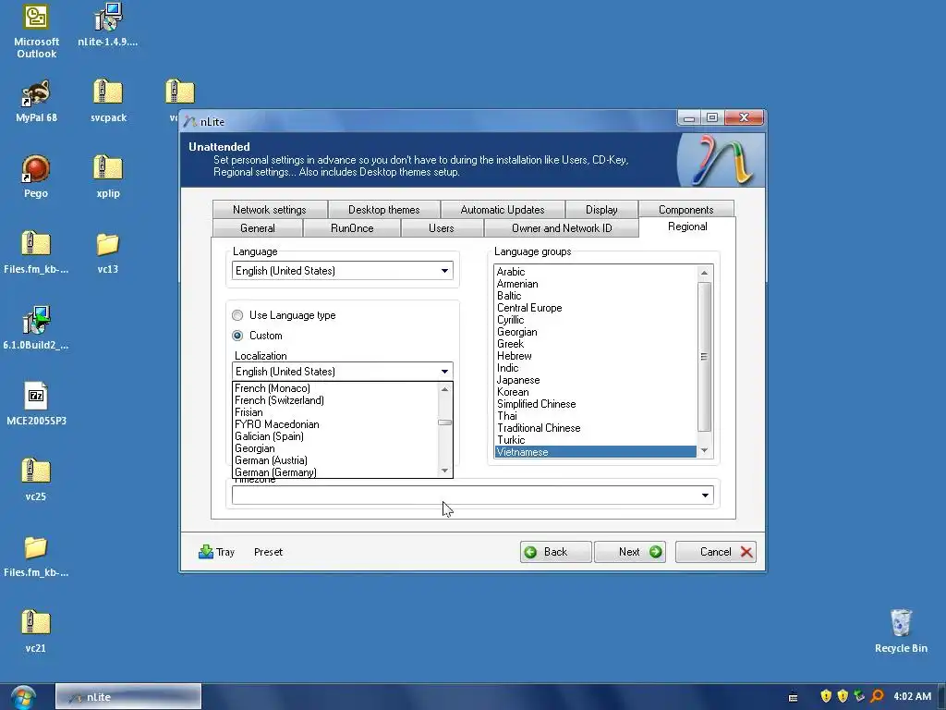Switch to the RunOnce tab
946x710 pixels.
pos(352,228)
